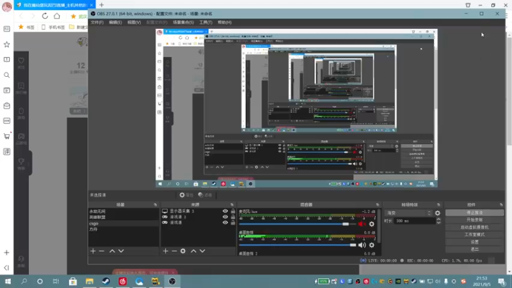Decrease 时长 duration with down arrow
This screenshot has width=512, height=288.
point(438,223)
